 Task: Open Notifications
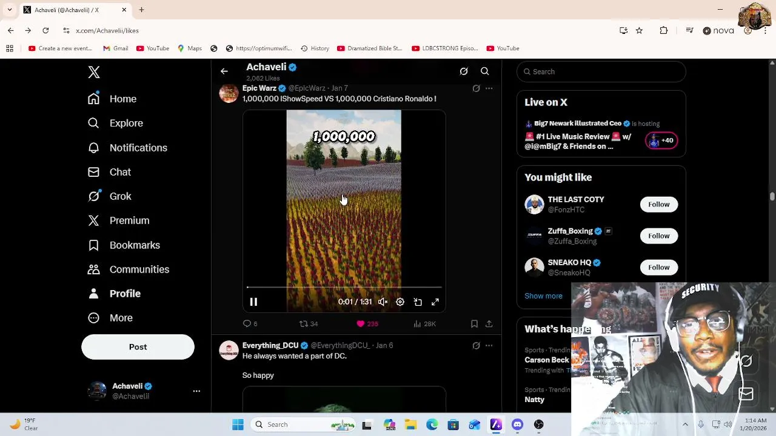[127, 148]
